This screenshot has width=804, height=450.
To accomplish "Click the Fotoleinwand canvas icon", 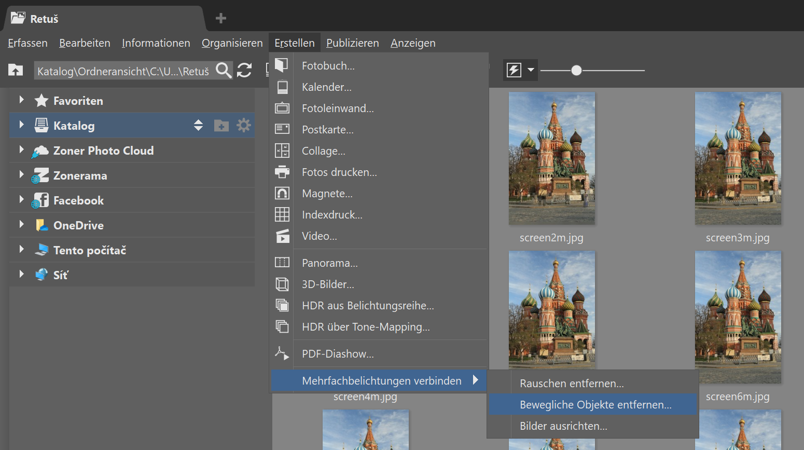I will 282,108.
